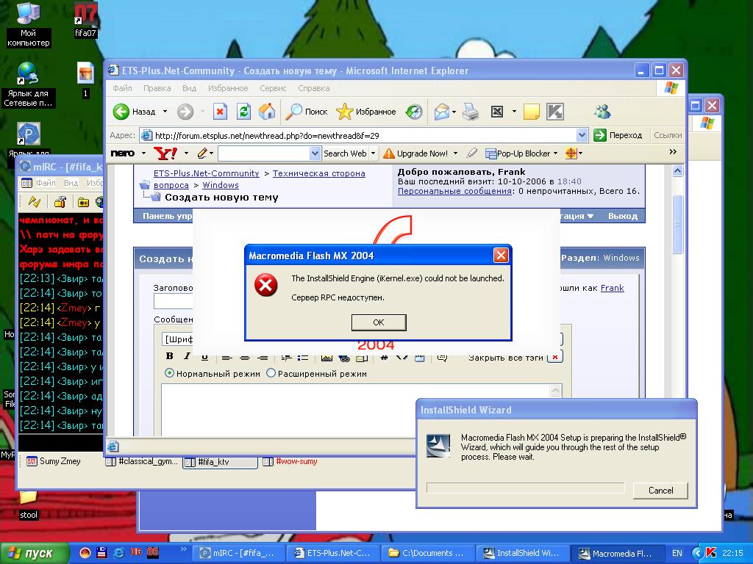Expand the address bar URL dropdown

[582, 135]
